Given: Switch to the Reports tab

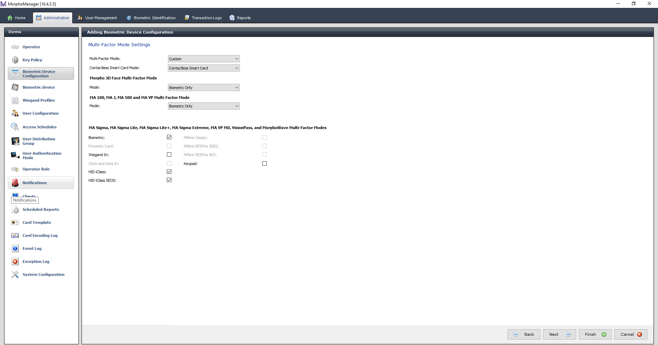Looking at the screenshot, I should pyautogui.click(x=240, y=18).
